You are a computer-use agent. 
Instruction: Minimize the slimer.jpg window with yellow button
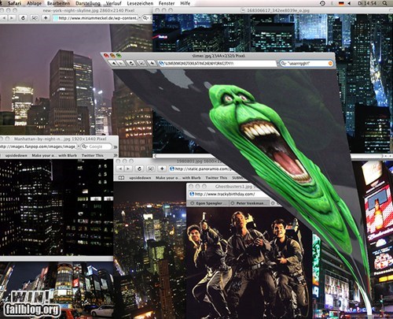[112, 55]
